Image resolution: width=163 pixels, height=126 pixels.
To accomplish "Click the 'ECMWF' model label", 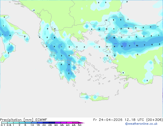I will [41, 120].
